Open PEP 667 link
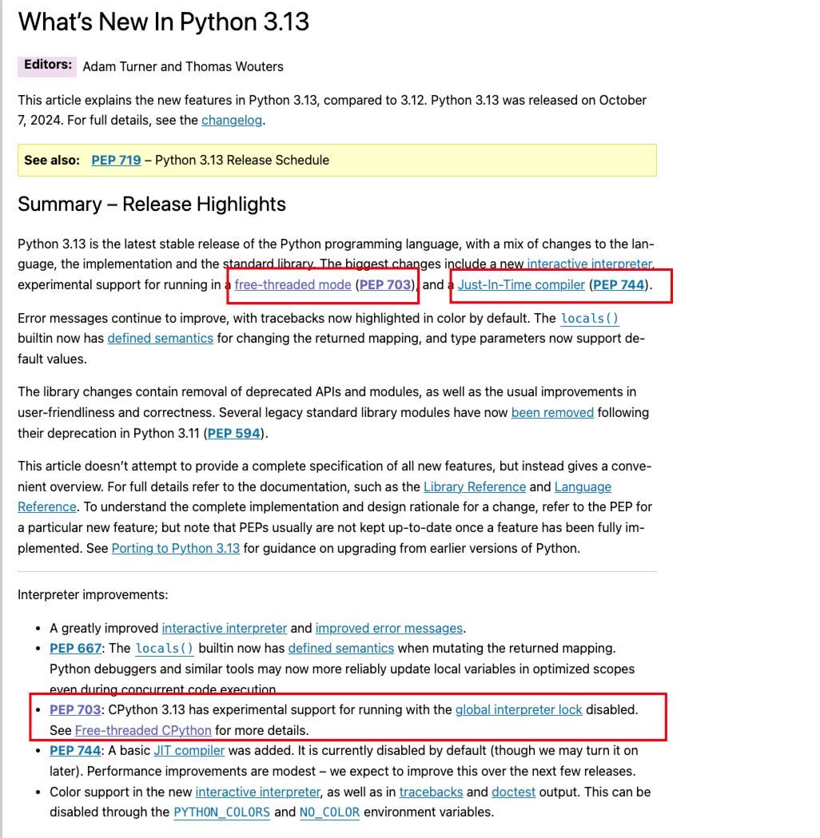 coord(75,649)
